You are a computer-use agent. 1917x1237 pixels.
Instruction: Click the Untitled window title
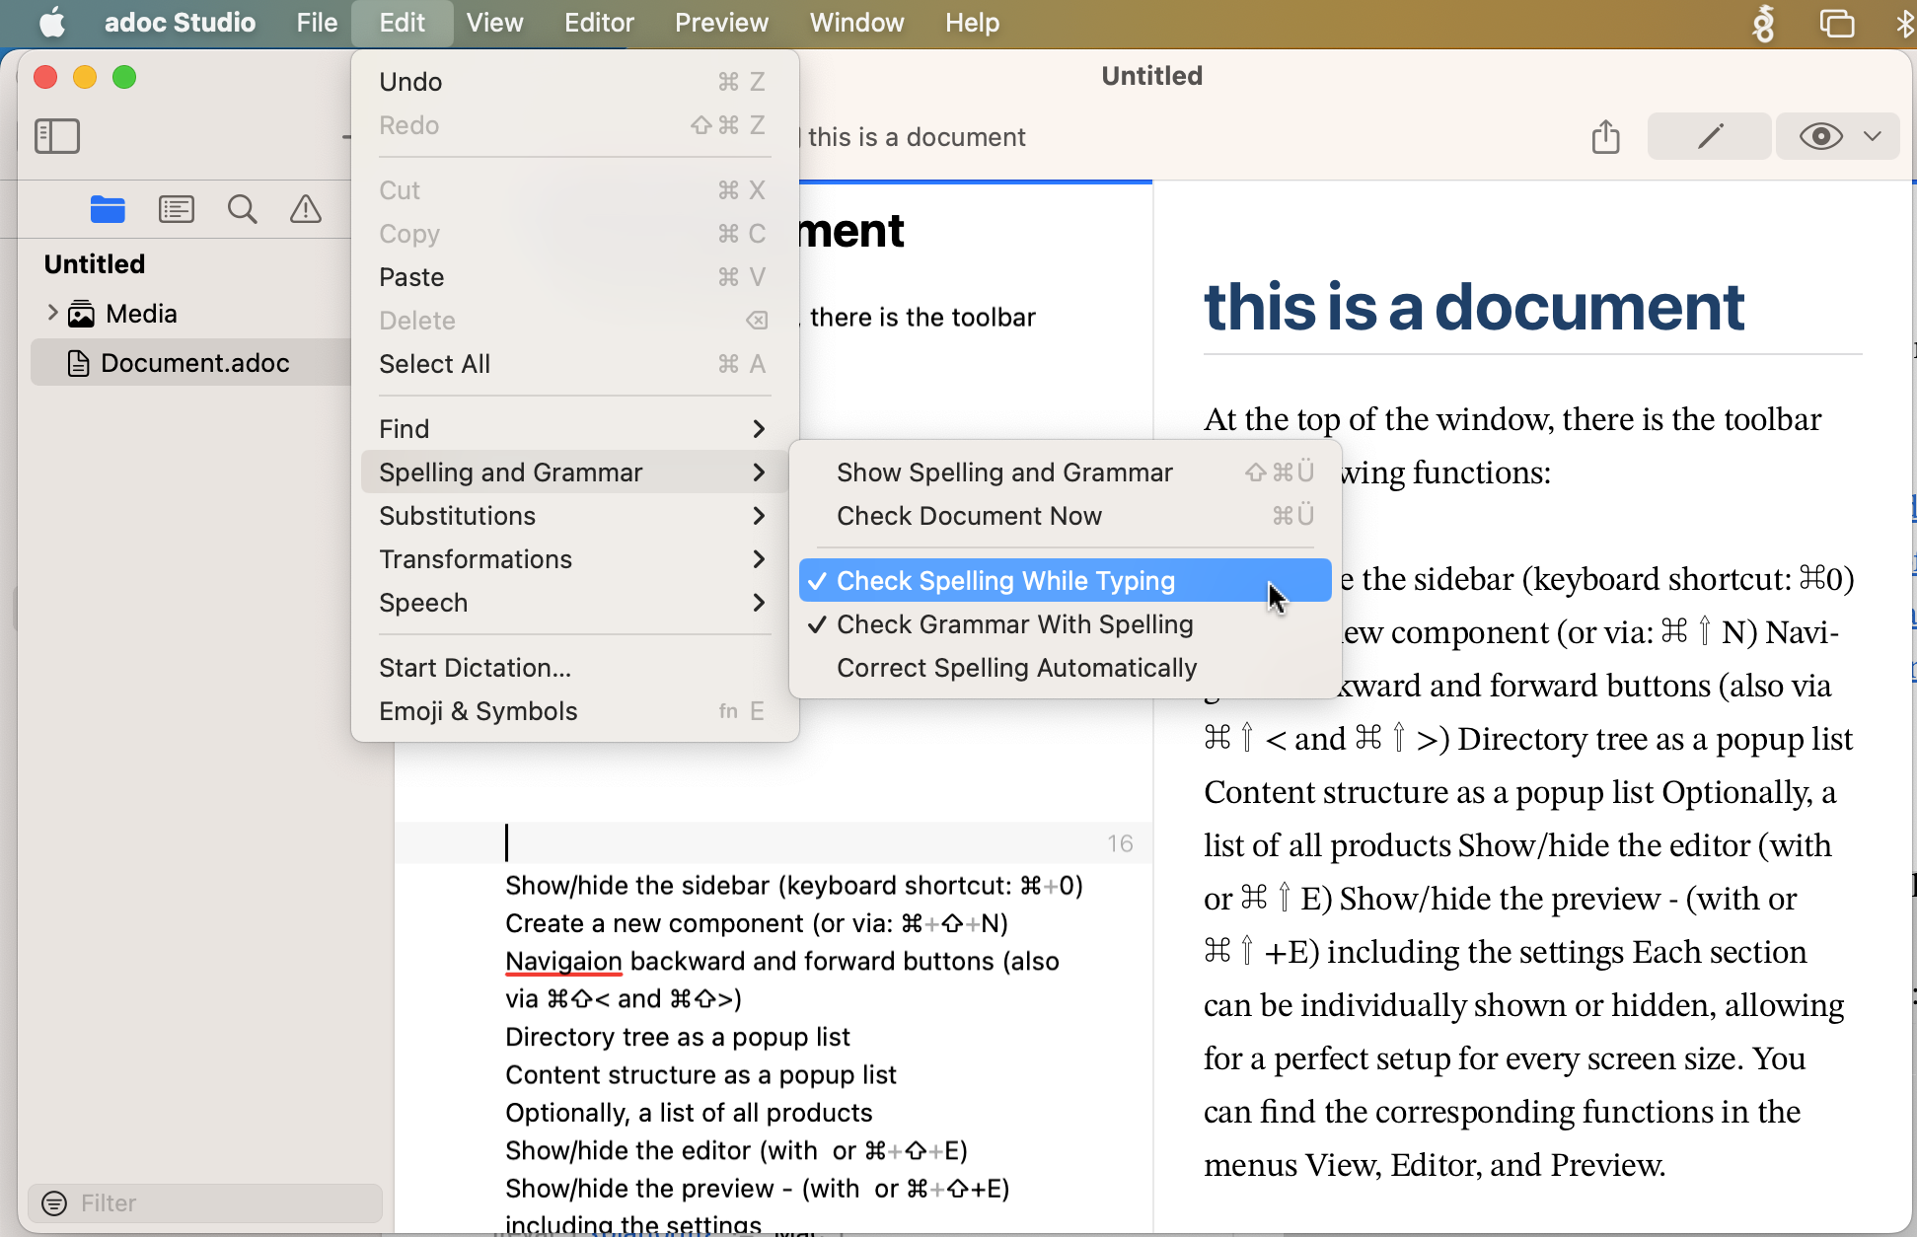coord(1151,76)
